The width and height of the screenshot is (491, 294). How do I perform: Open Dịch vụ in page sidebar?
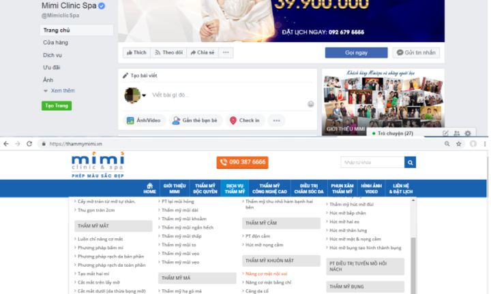pos(53,55)
